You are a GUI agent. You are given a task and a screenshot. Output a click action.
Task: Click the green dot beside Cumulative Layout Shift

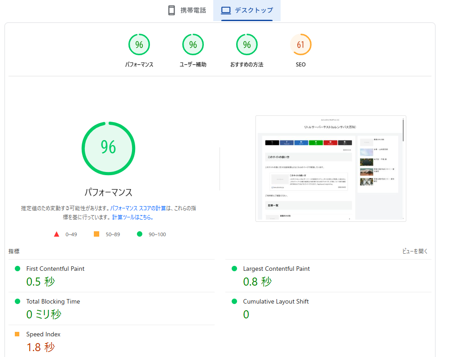234,301
